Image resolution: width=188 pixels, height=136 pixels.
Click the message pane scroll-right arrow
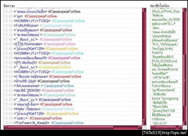(140, 128)
